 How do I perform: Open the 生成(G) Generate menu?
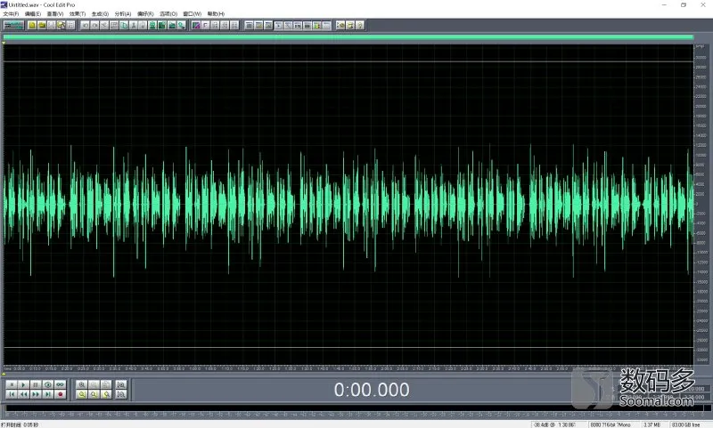coord(100,14)
